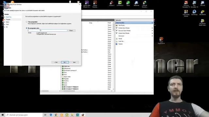Screen dimensions: 209x117
Task: Open the Betternet desktop icon
Action: point(137,4)
